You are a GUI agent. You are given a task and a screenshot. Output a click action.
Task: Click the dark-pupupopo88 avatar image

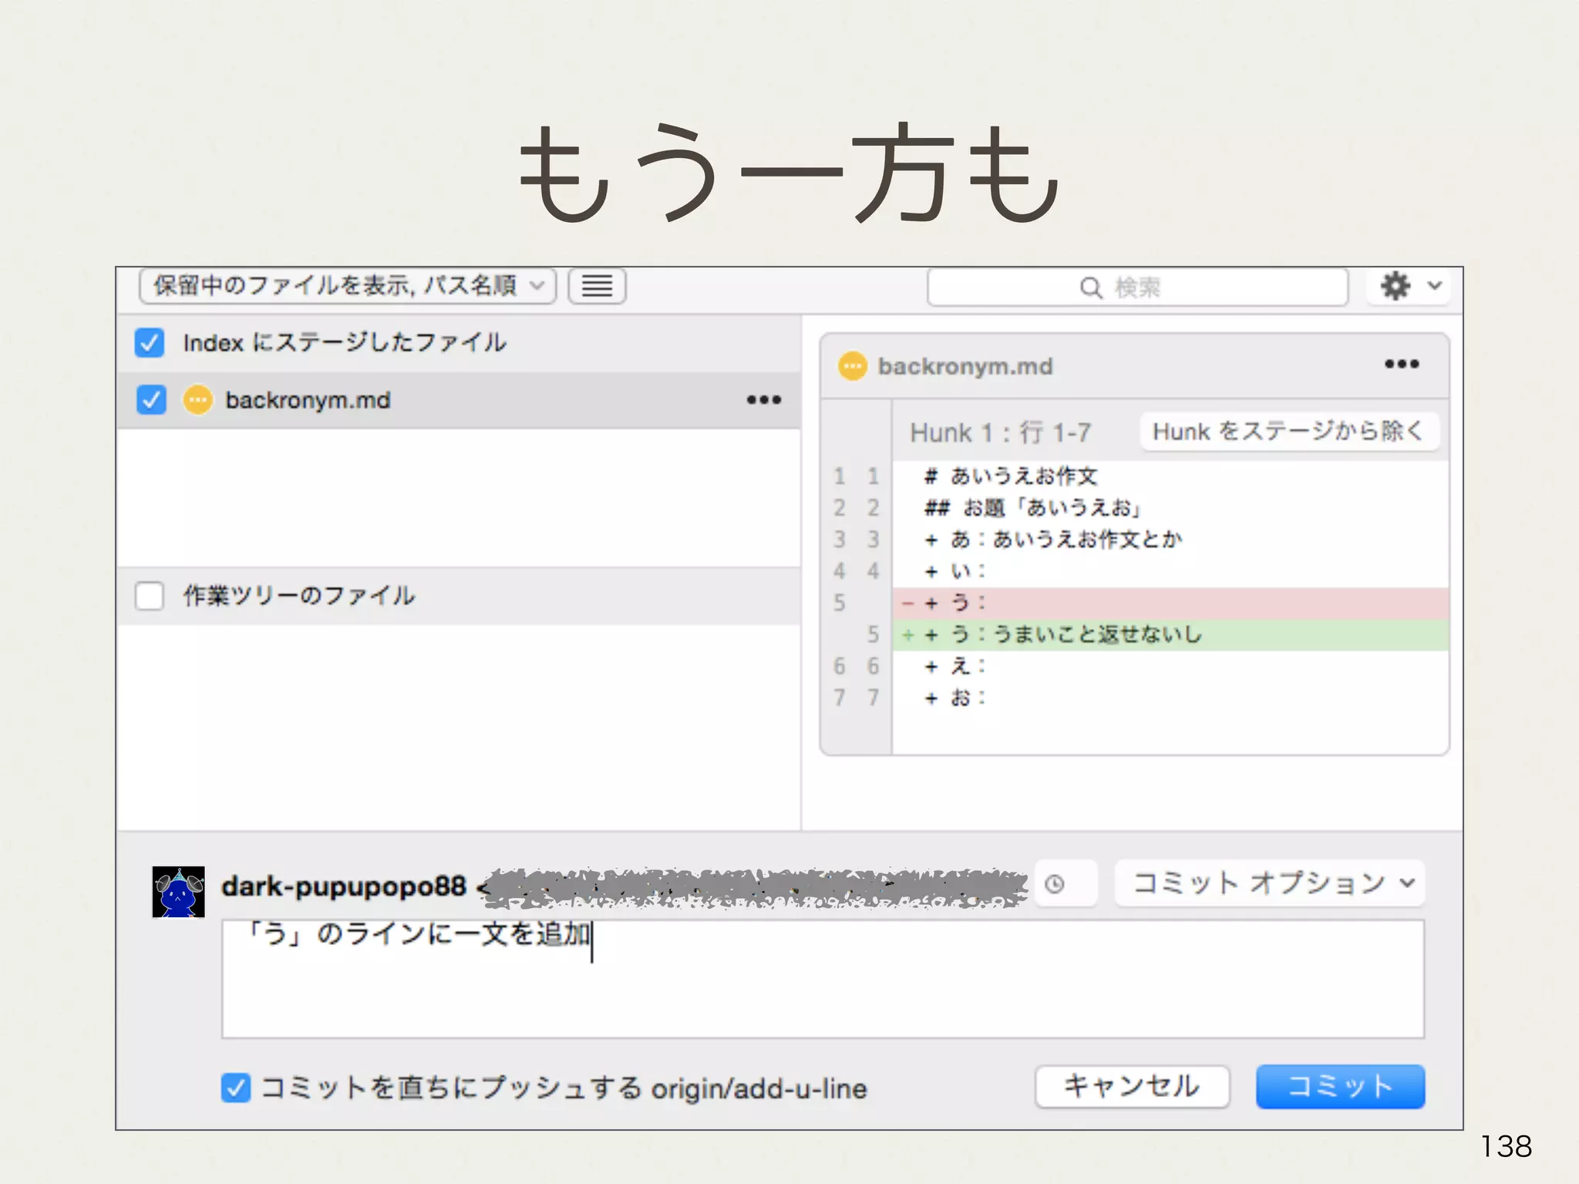(178, 892)
